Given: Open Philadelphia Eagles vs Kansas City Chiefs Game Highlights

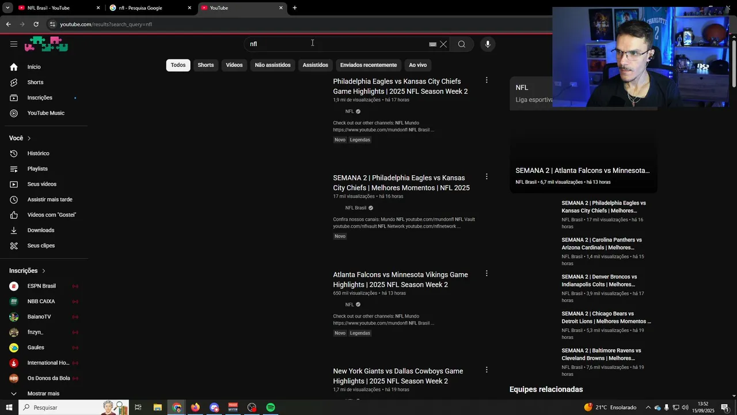Looking at the screenshot, I should tap(400, 86).
